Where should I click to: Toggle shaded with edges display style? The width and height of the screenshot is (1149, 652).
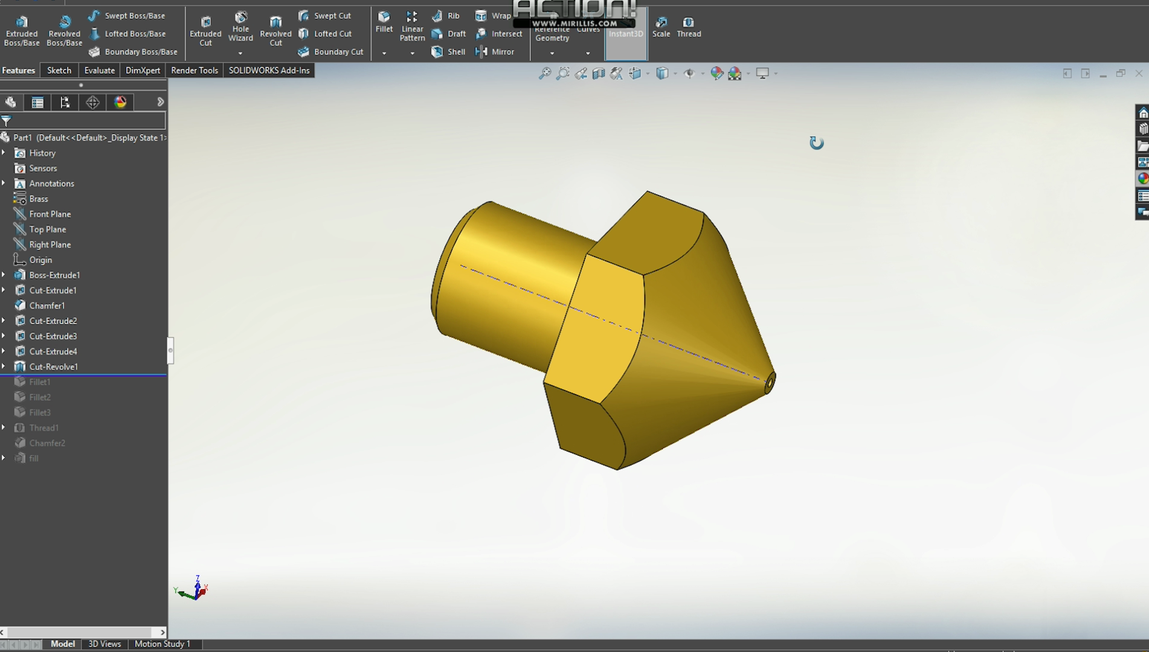pyautogui.click(x=663, y=73)
